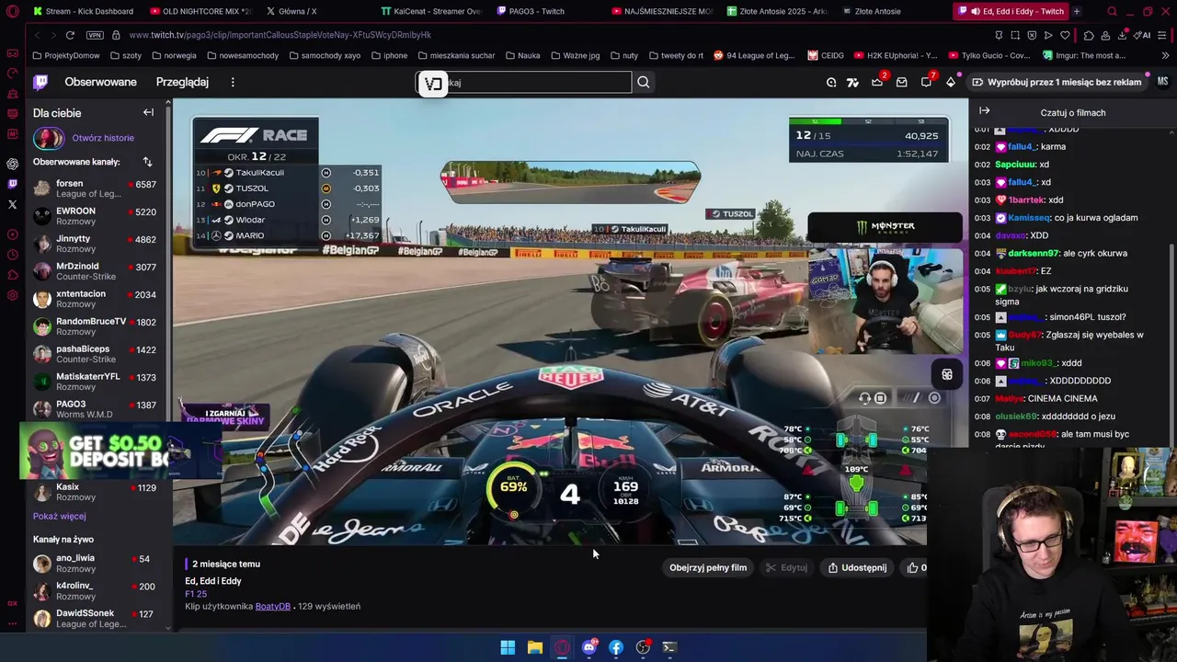Sort followed channels list
Viewport: 1177px width, 662px height.
click(x=147, y=162)
